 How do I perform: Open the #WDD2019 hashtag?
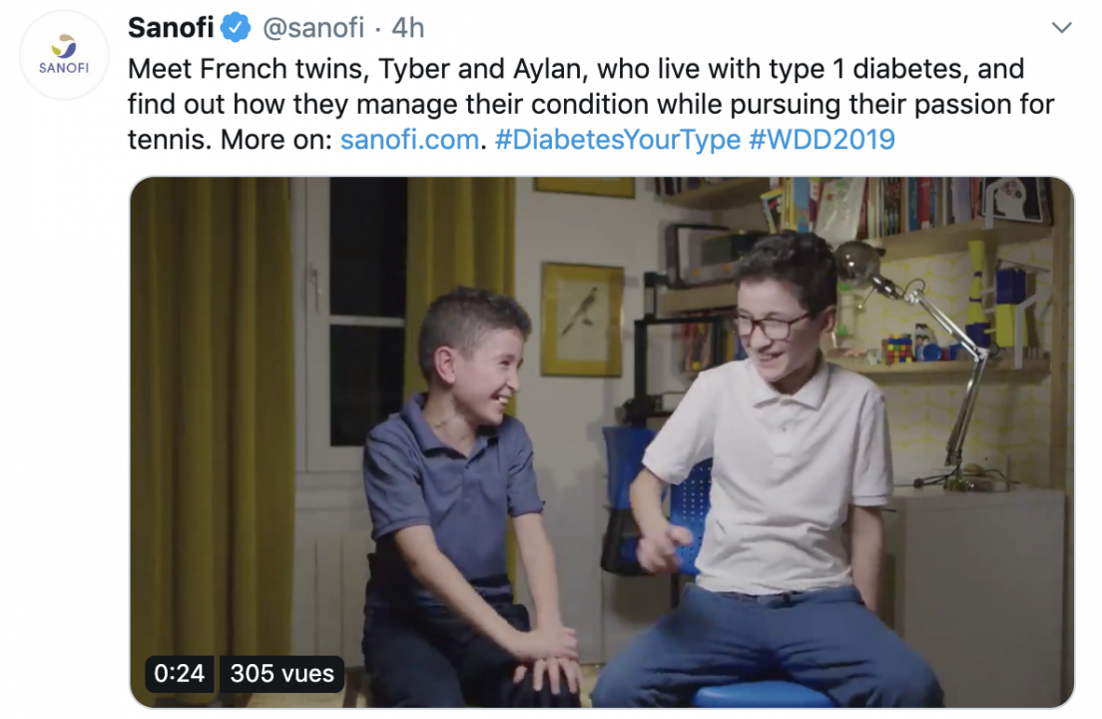coord(822,139)
